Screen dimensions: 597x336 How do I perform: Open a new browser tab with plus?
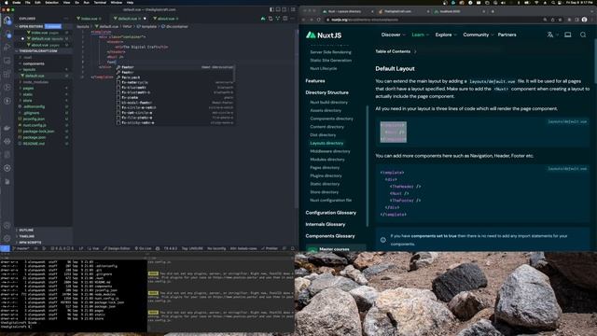[x=493, y=11]
